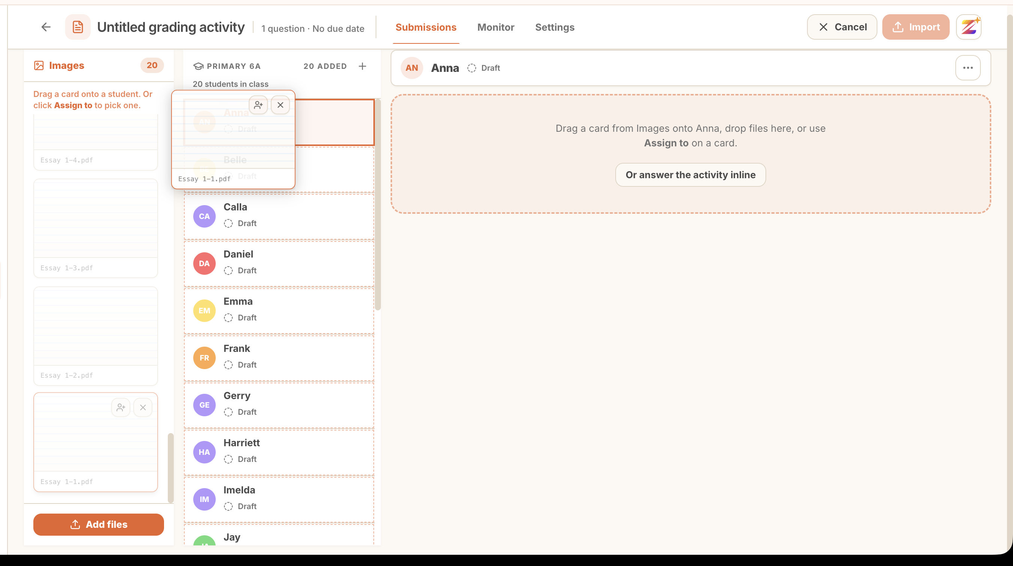Remove the floating Essay 1-1.pdf card
The height and width of the screenshot is (566, 1013).
(280, 105)
